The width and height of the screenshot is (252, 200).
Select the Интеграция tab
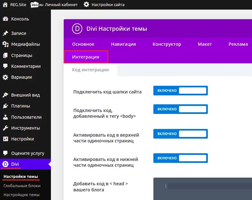(x=86, y=57)
